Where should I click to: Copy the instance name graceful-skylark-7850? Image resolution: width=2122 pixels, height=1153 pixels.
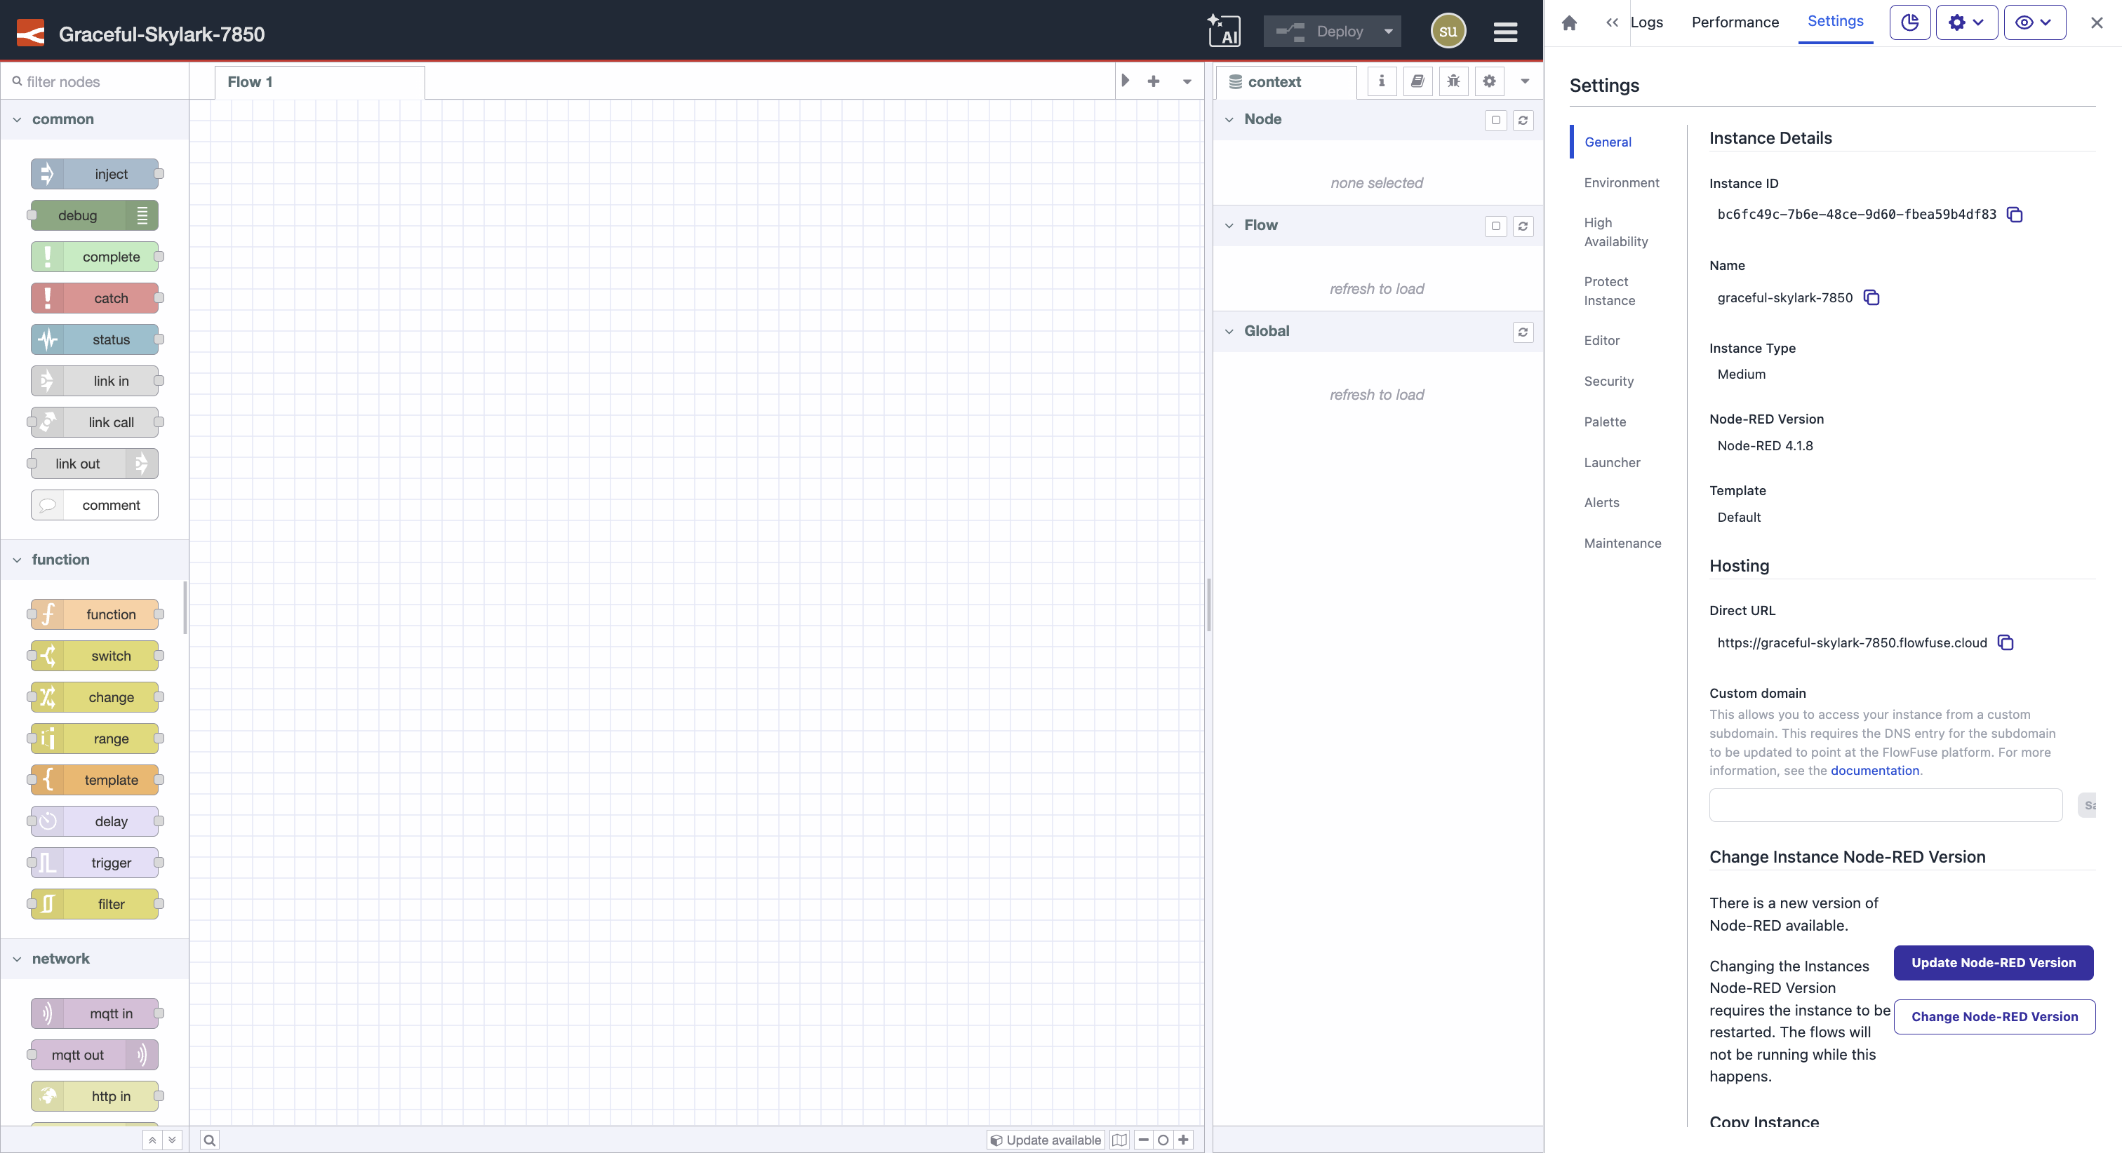(x=1871, y=297)
